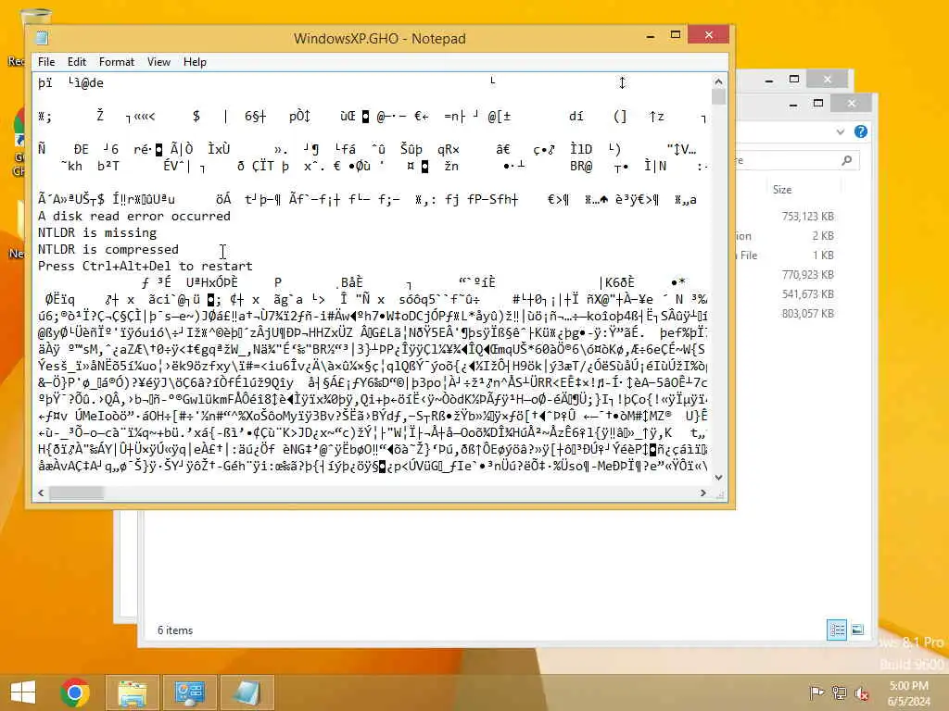This screenshot has height=711, width=949.
Task: Select the file sized 803,057 KB
Action: point(808,313)
